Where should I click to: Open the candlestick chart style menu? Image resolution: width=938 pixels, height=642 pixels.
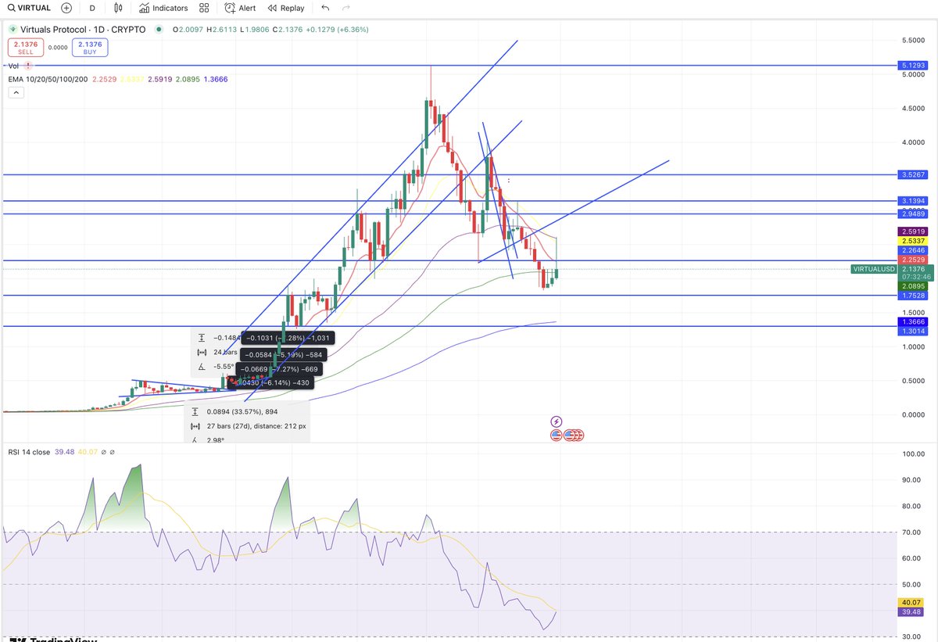[x=118, y=8]
